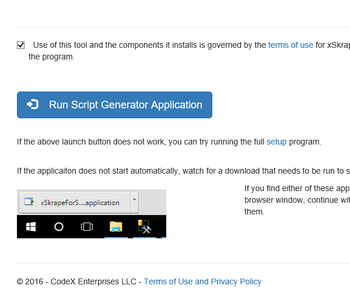Image resolution: width=350 pixels, height=303 pixels.
Task: Click the application file icon in download bar
Action: click(x=29, y=202)
